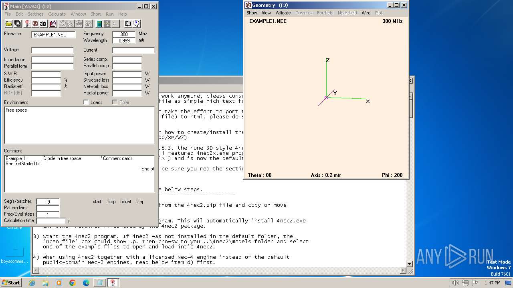Image resolution: width=513 pixels, height=288 pixels.
Task: Click the calculator toolbar icon to run calculation
Action: pos(99,24)
